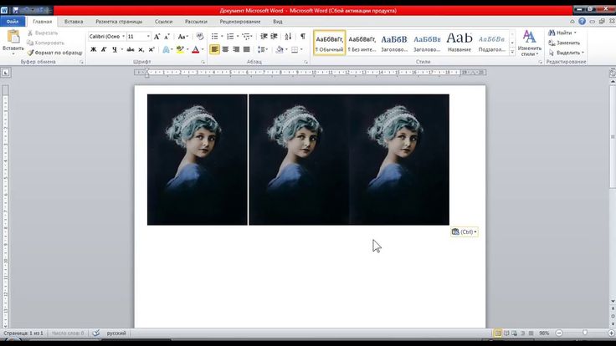Click the Copy (Копировать) icon
Image resolution: width=616 pixels, height=346 pixels.
coord(30,43)
